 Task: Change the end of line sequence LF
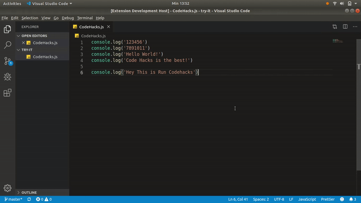pos(291,199)
